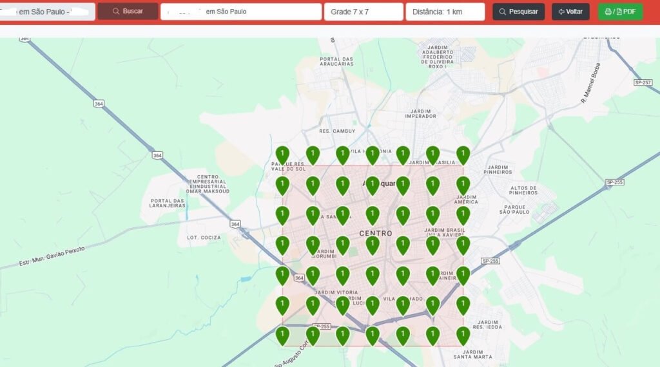
Task: Select the top-right green pin in the grid
Action: click(x=463, y=155)
